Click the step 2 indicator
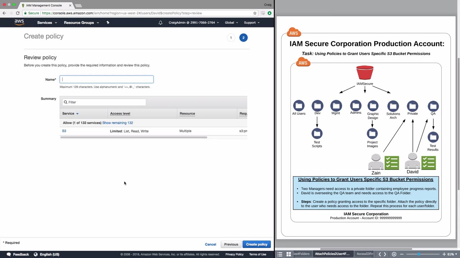This screenshot has height=258, width=460. click(x=243, y=38)
